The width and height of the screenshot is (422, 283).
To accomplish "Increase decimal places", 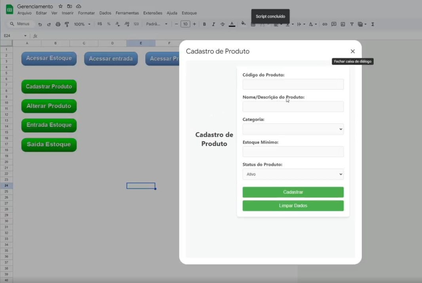I will (x=127, y=24).
